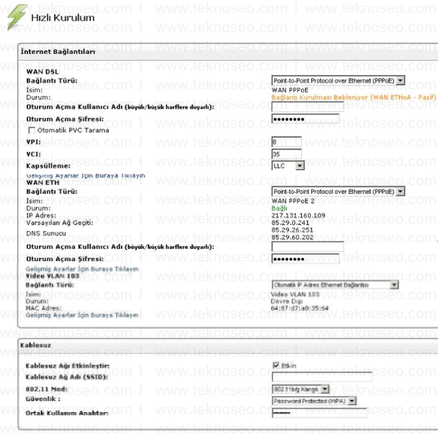Click the WAN ETH password field
The width and height of the screenshot is (438, 434).
306,259
